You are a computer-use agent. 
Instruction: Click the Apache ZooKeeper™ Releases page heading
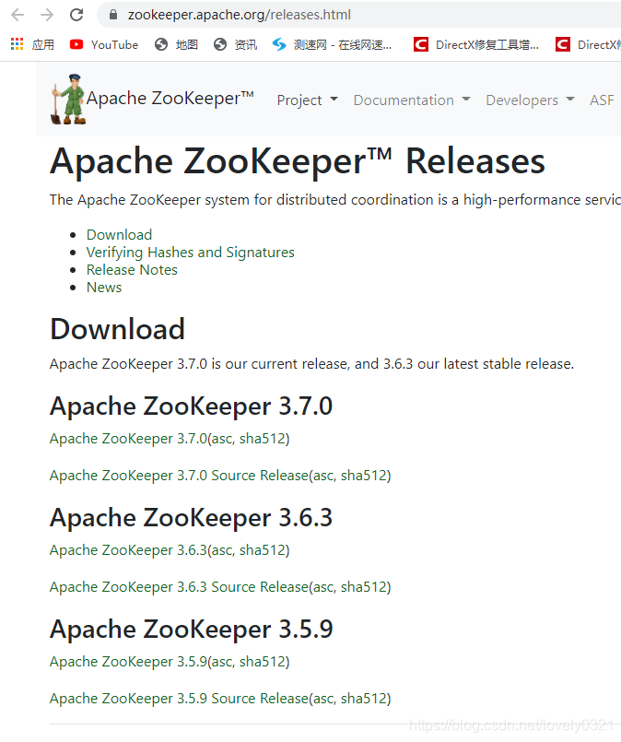[x=298, y=161]
